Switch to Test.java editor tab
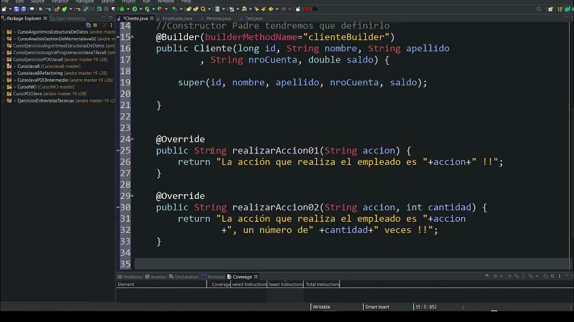The width and height of the screenshot is (574, 322). click(253, 18)
